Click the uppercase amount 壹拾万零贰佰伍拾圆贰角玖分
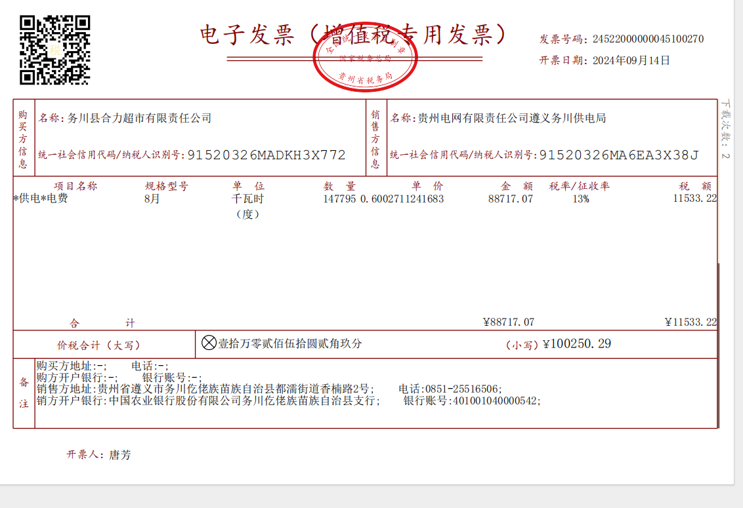Screen dimensions: 743x508 point(290,343)
